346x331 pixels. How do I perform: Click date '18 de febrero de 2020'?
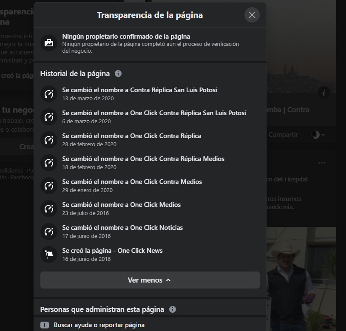(x=89, y=167)
